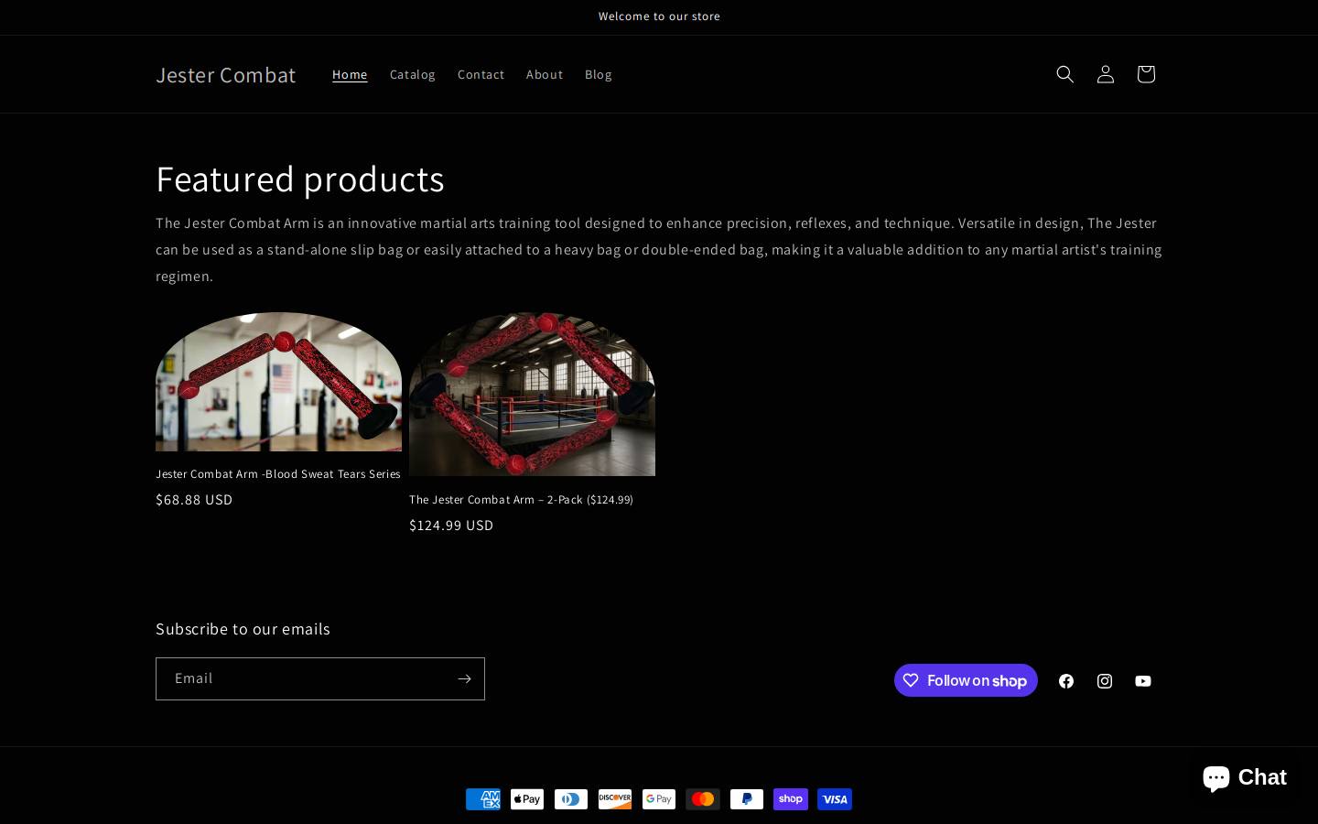Visit the Facebook page icon
This screenshot has width=1318, height=824.
click(x=1066, y=680)
